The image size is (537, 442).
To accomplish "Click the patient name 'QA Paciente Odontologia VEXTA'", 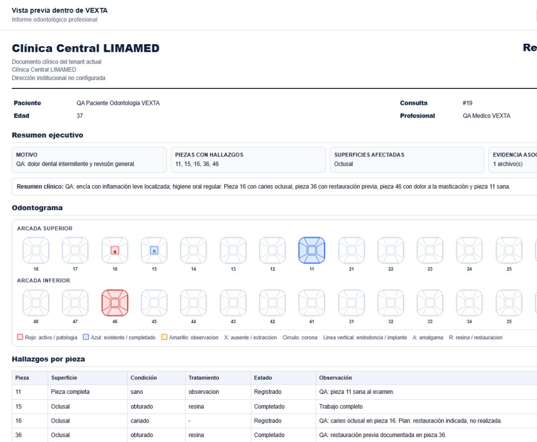I will [x=118, y=103].
